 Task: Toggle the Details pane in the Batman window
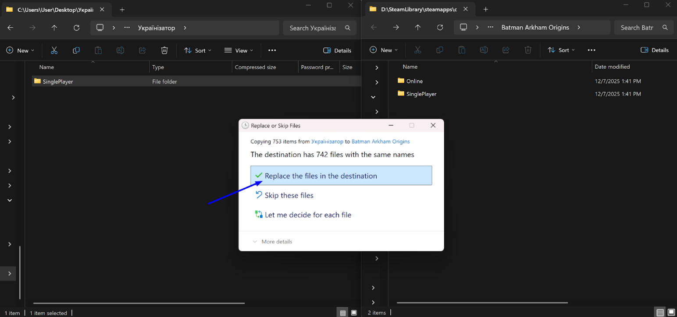655,50
